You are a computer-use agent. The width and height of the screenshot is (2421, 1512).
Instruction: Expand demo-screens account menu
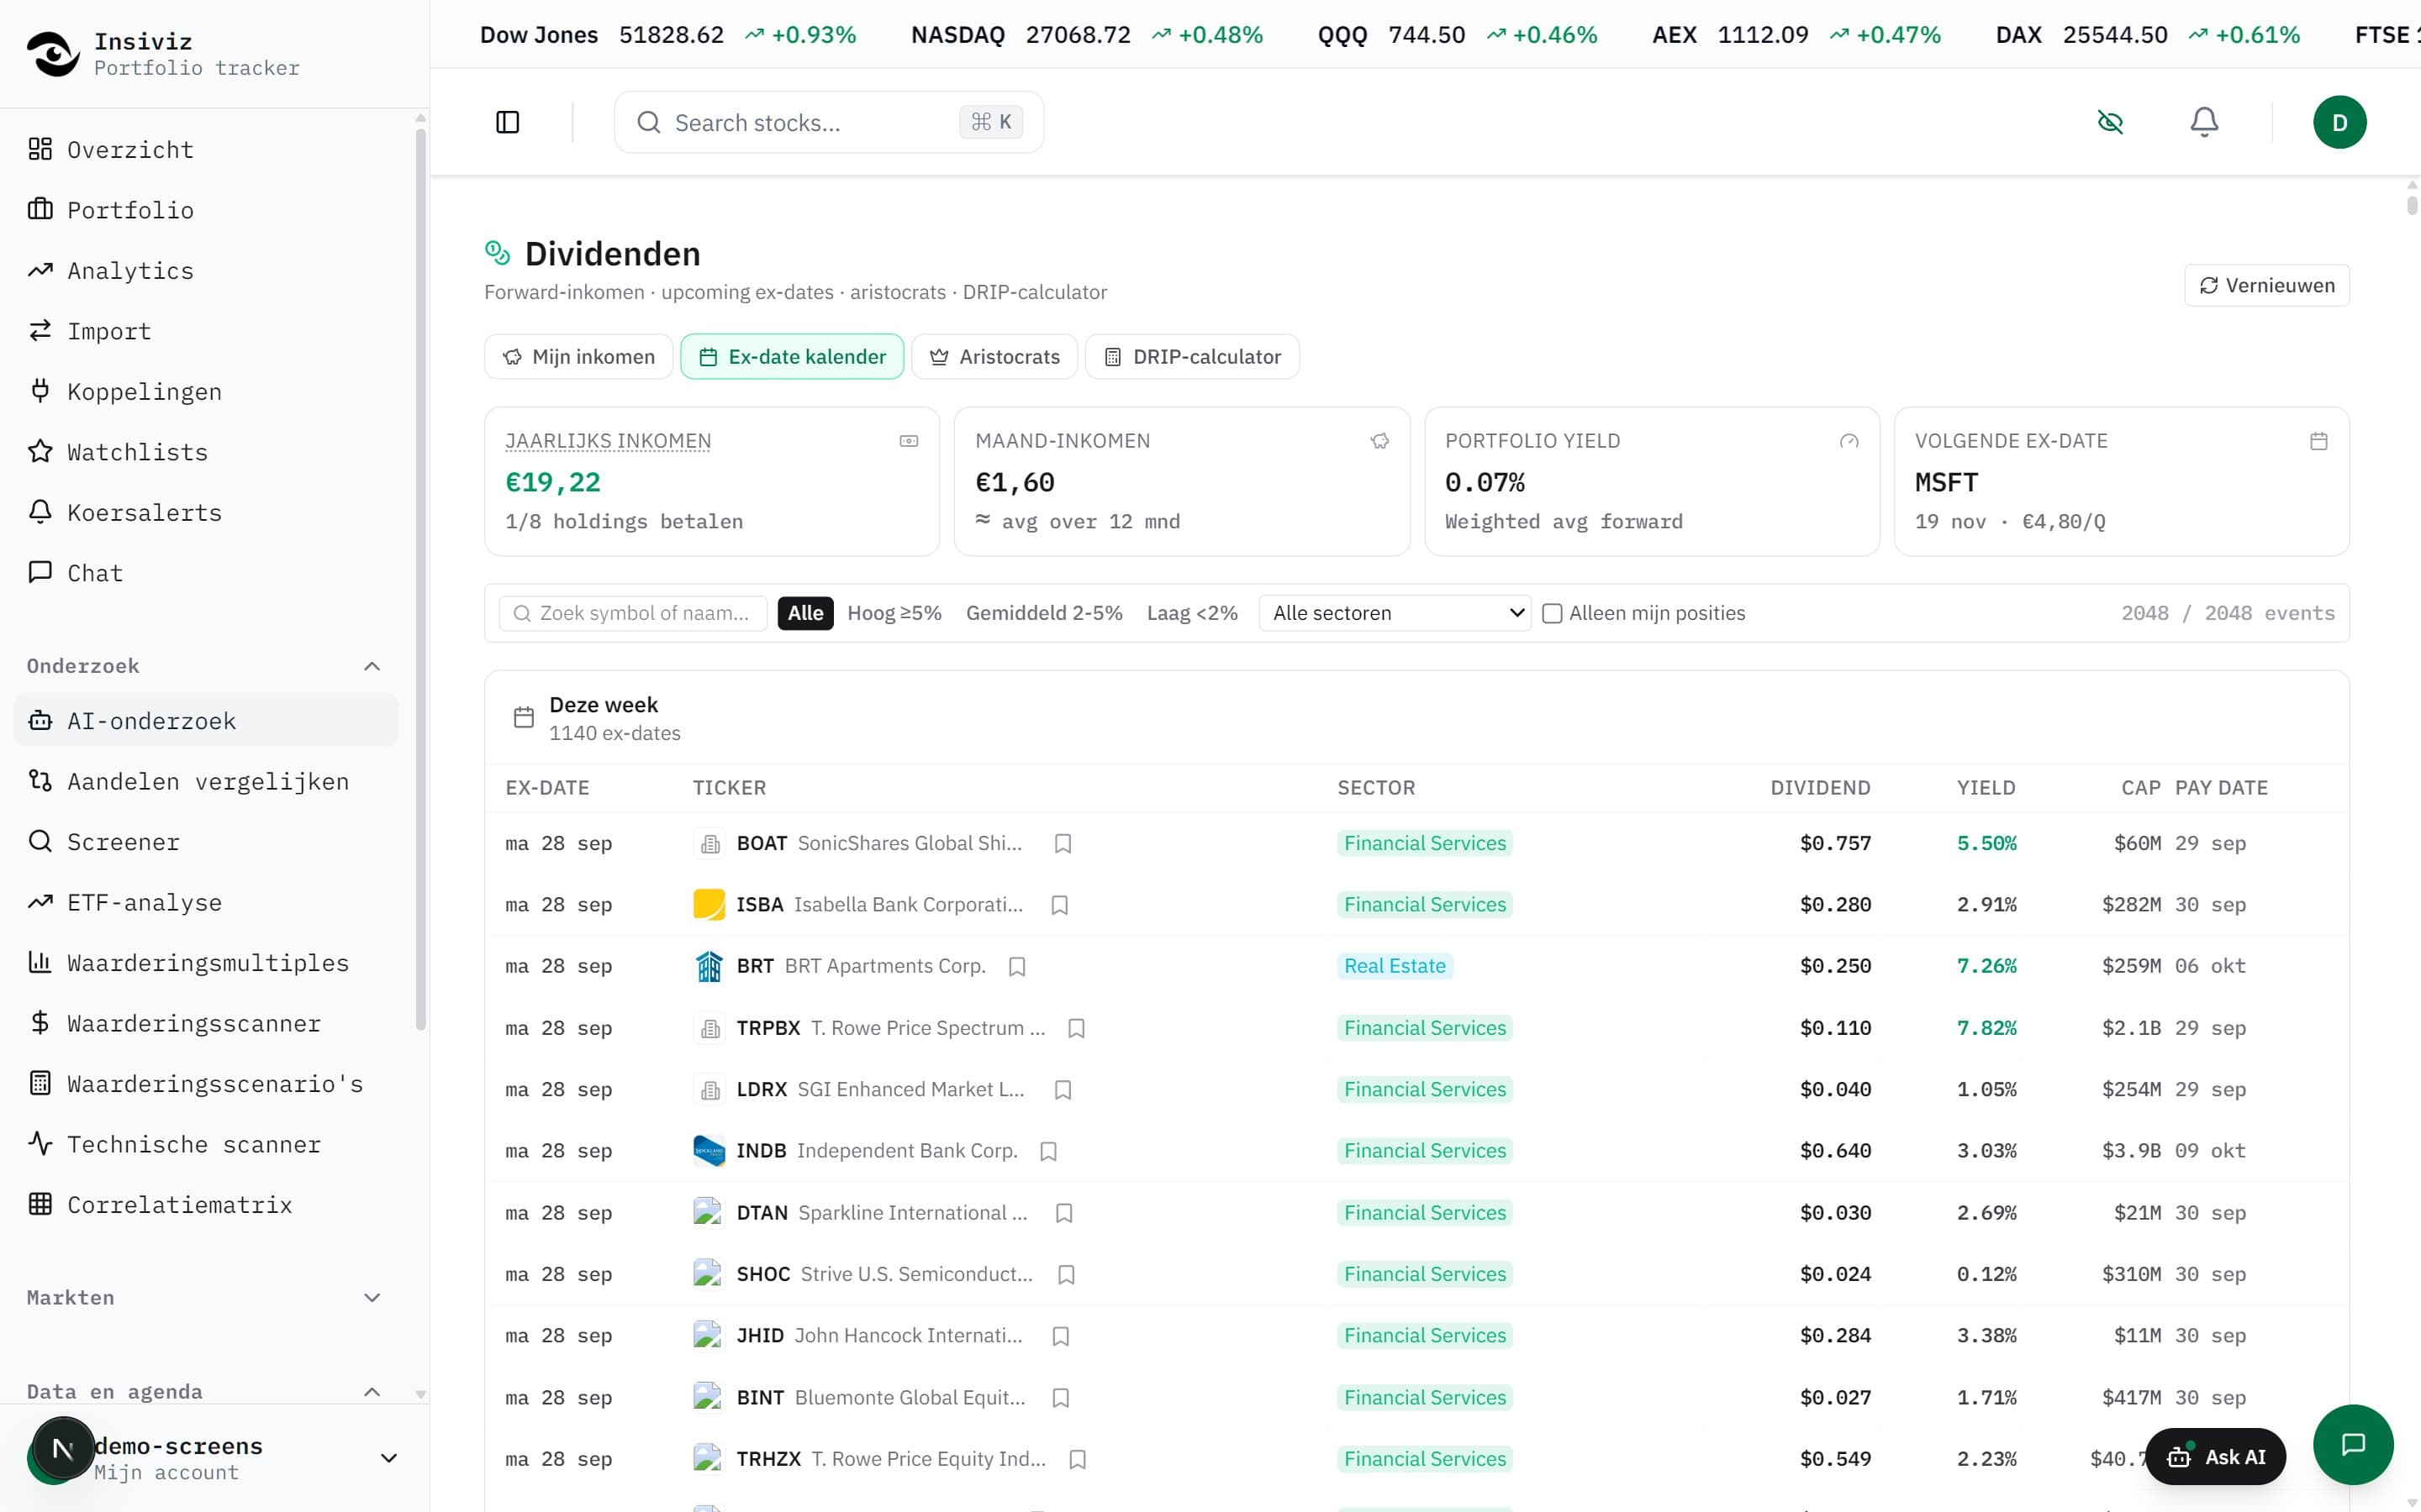tap(389, 1458)
